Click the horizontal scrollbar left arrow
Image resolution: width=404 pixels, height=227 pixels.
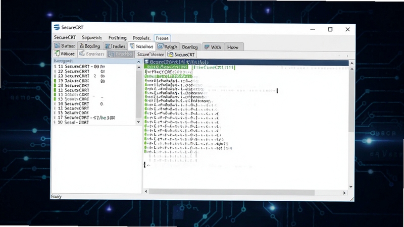click(x=146, y=191)
